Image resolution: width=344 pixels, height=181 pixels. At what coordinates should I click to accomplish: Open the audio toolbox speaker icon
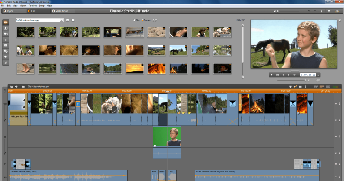[17, 87]
